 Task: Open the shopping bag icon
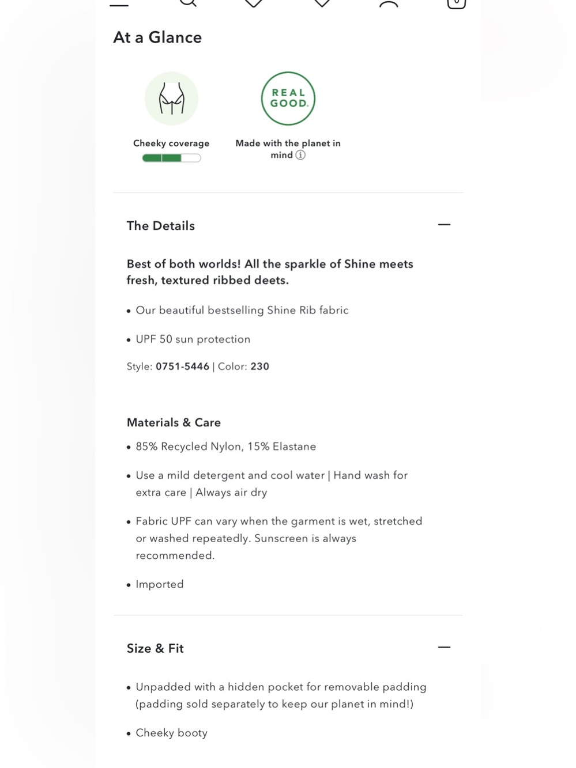[456, 3]
